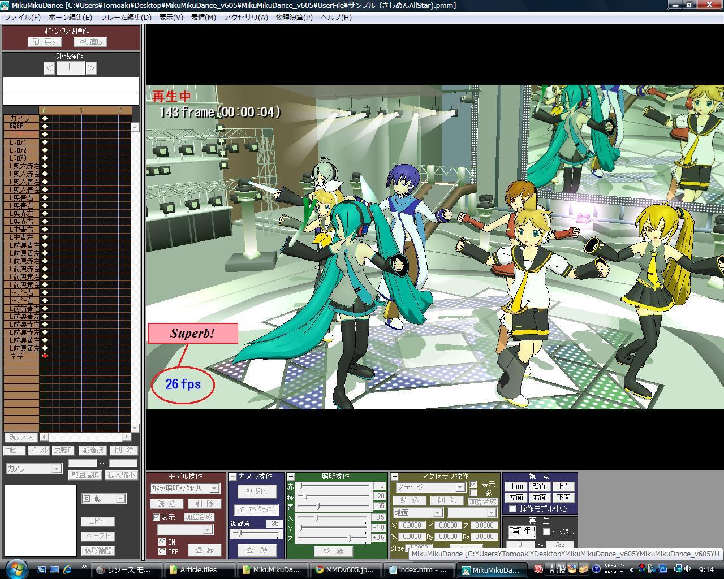Click 上面 top view button
The image size is (724, 579).
point(564,486)
